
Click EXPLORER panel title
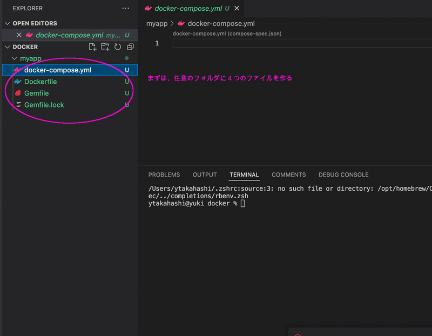coord(28,8)
